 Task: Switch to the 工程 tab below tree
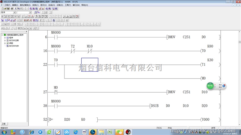[x=4, y=124]
